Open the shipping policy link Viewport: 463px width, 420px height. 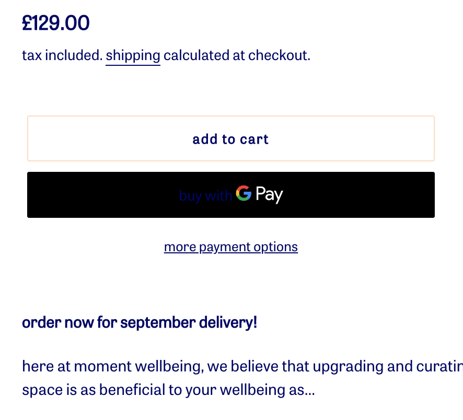(x=133, y=55)
